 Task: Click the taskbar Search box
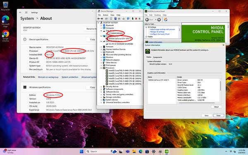pyautogui.click(x=101, y=152)
